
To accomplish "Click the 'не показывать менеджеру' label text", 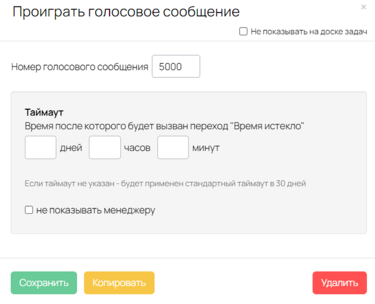I will coord(96,210).
